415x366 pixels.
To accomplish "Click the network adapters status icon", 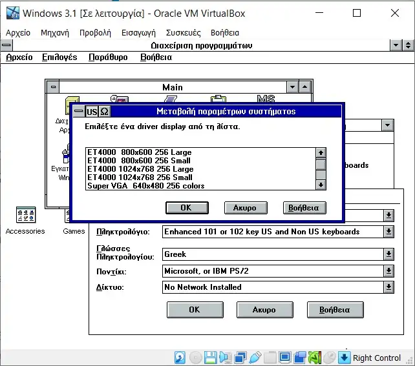I will point(240,358).
